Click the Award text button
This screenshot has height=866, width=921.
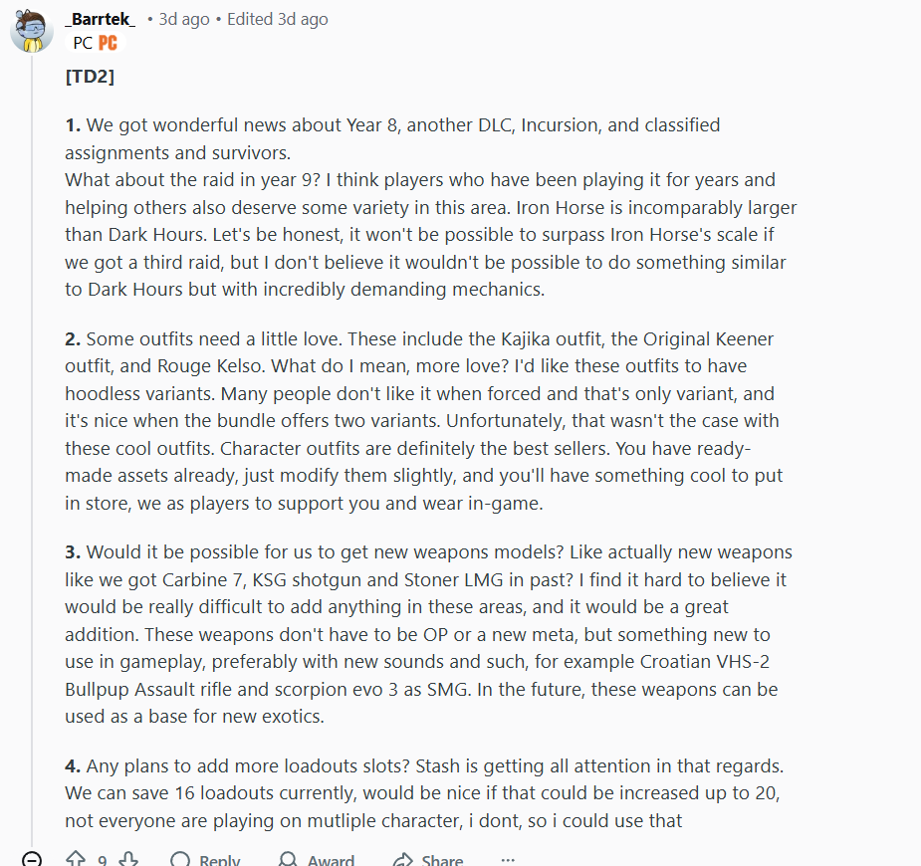[331, 861]
